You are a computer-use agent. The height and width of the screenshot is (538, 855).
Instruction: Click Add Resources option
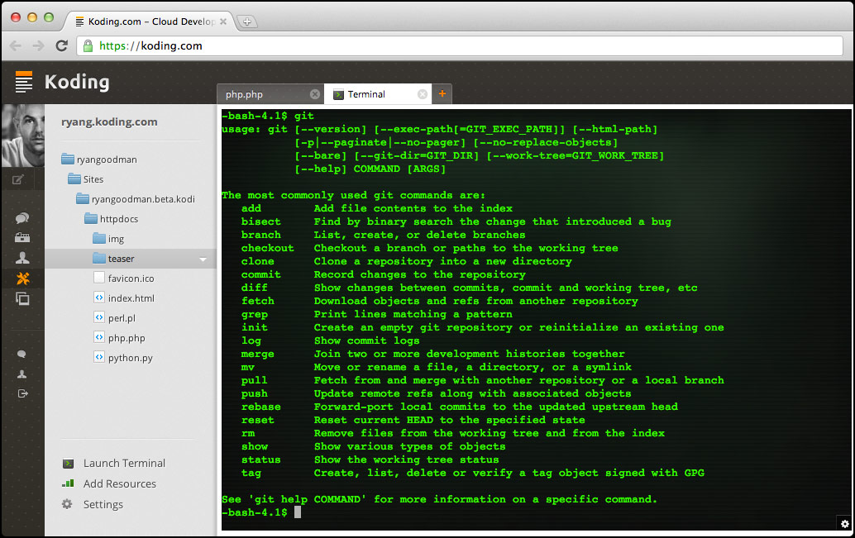point(119,484)
